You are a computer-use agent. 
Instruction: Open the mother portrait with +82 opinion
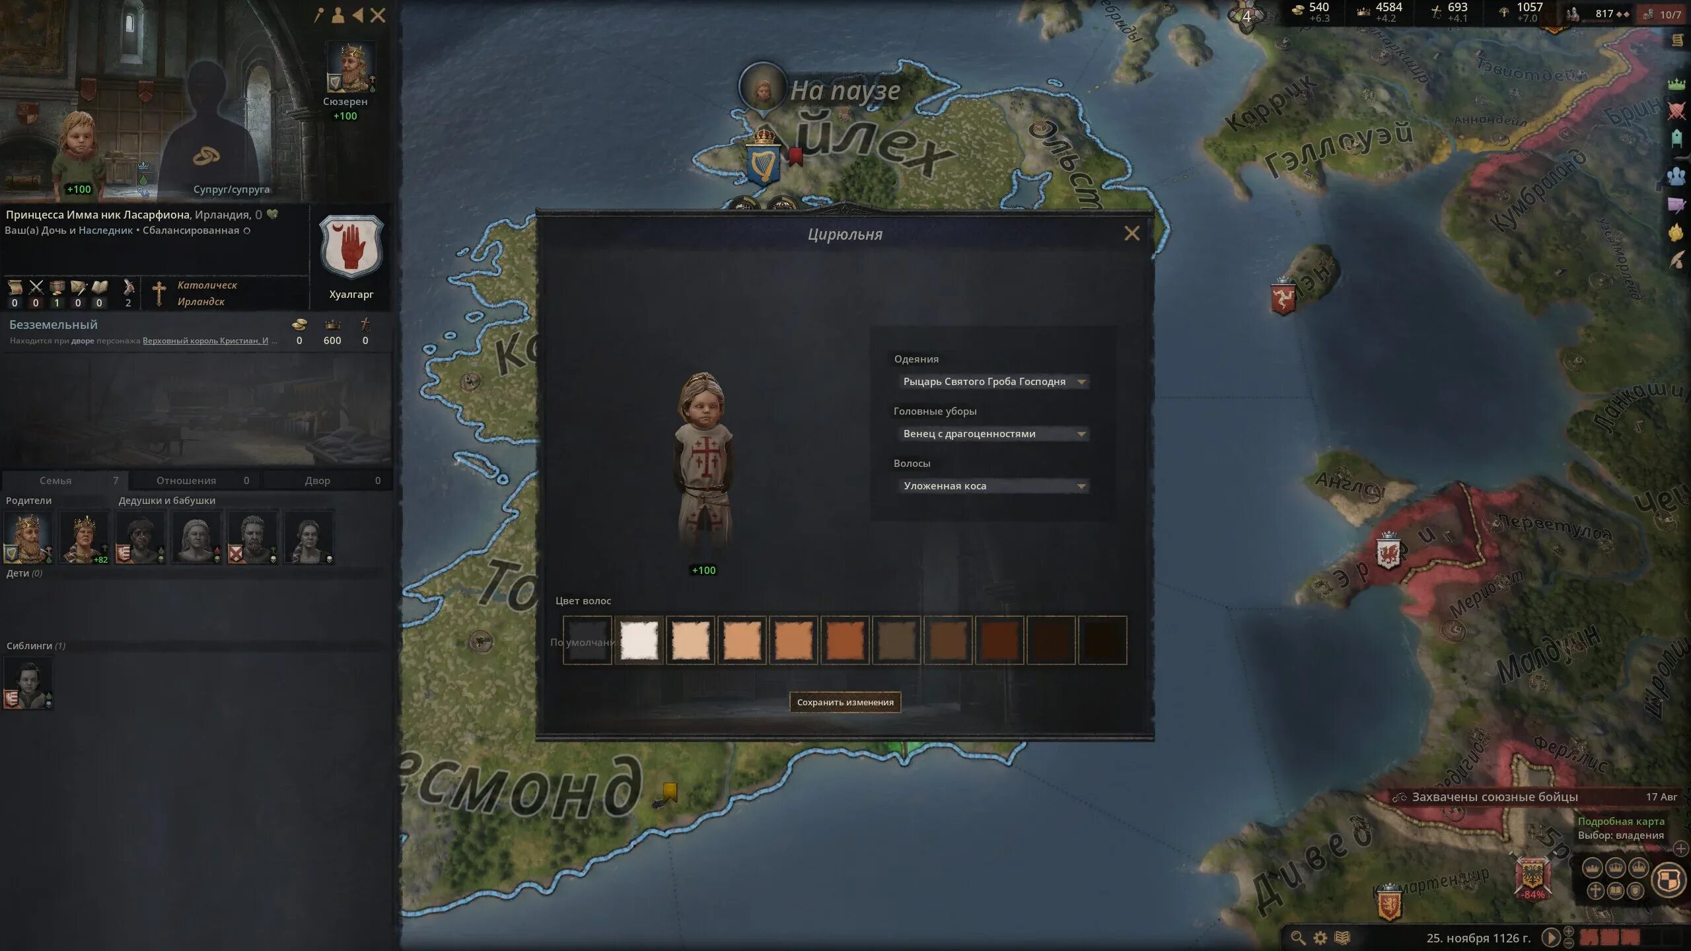[x=84, y=536]
